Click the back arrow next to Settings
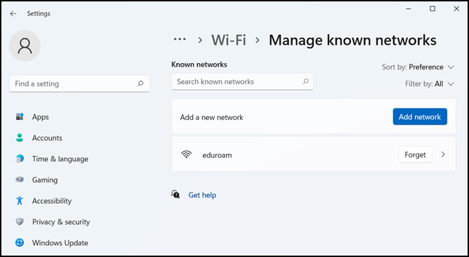This screenshot has width=469, height=257. pos(13,14)
